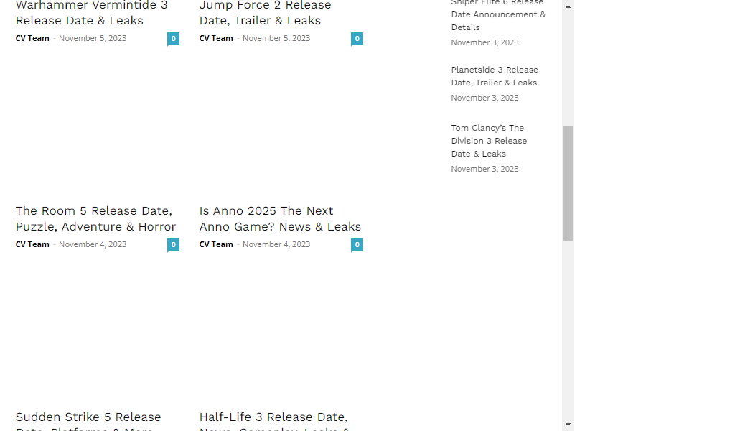Click the scrollbar up arrow
This screenshot has height=431, width=735.
pyautogui.click(x=568, y=6)
